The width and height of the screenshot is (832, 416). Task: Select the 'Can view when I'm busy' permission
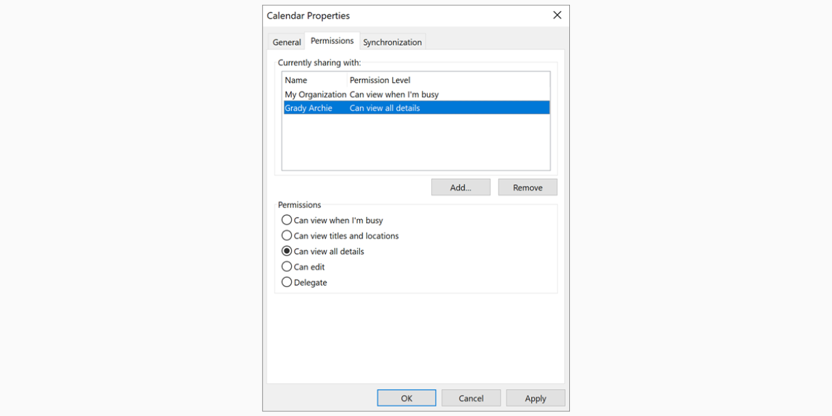[x=287, y=220]
